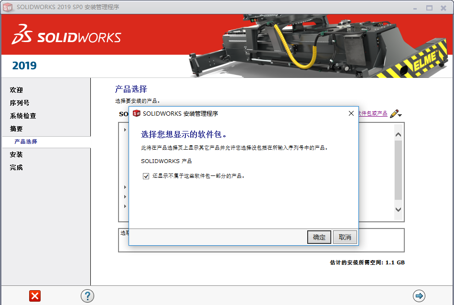Click the 产品选择 page heading

pos(131,89)
